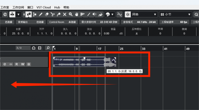Open the 工作室 menu
This screenshot has width=199, height=110.
[x=5, y=7]
